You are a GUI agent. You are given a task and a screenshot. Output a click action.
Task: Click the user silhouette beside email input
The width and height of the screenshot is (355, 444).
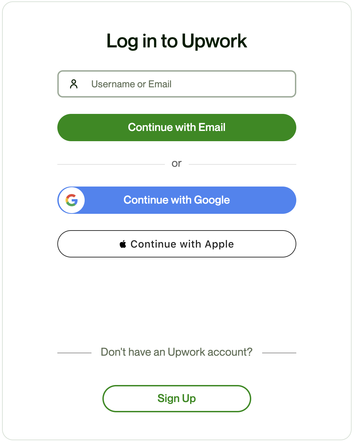(74, 84)
